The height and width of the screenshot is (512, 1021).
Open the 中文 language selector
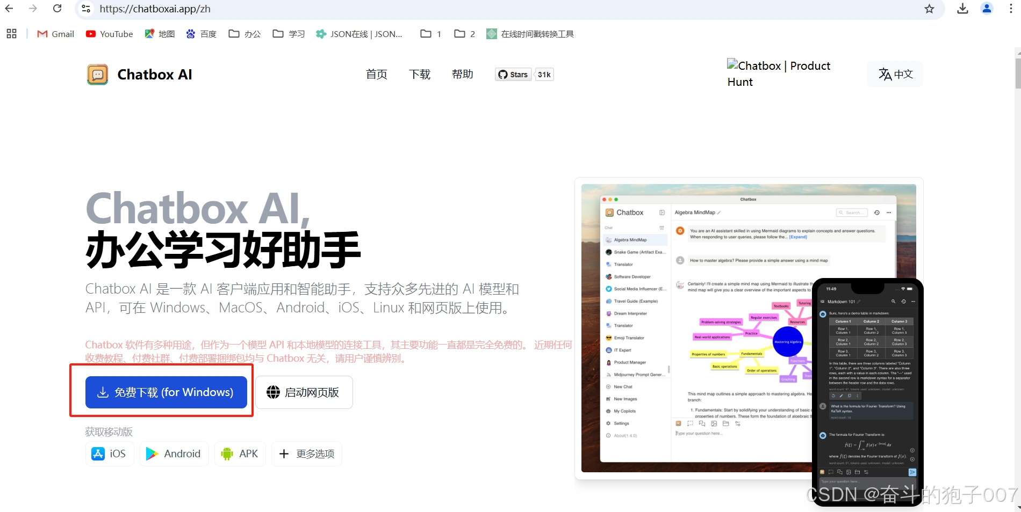[x=895, y=74]
